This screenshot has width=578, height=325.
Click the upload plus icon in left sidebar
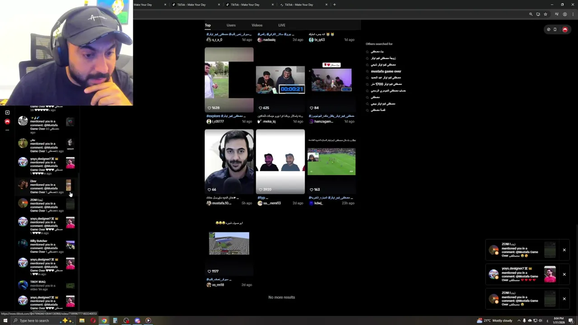[x=7, y=112]
